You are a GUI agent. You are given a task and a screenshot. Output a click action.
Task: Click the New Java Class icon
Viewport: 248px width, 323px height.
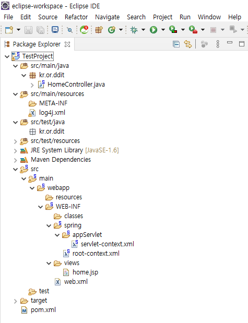[112, 30]
